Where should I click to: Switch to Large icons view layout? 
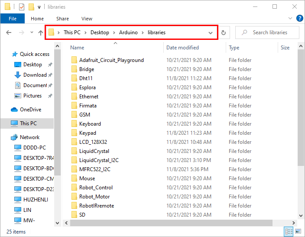click(x=298, y=231)
